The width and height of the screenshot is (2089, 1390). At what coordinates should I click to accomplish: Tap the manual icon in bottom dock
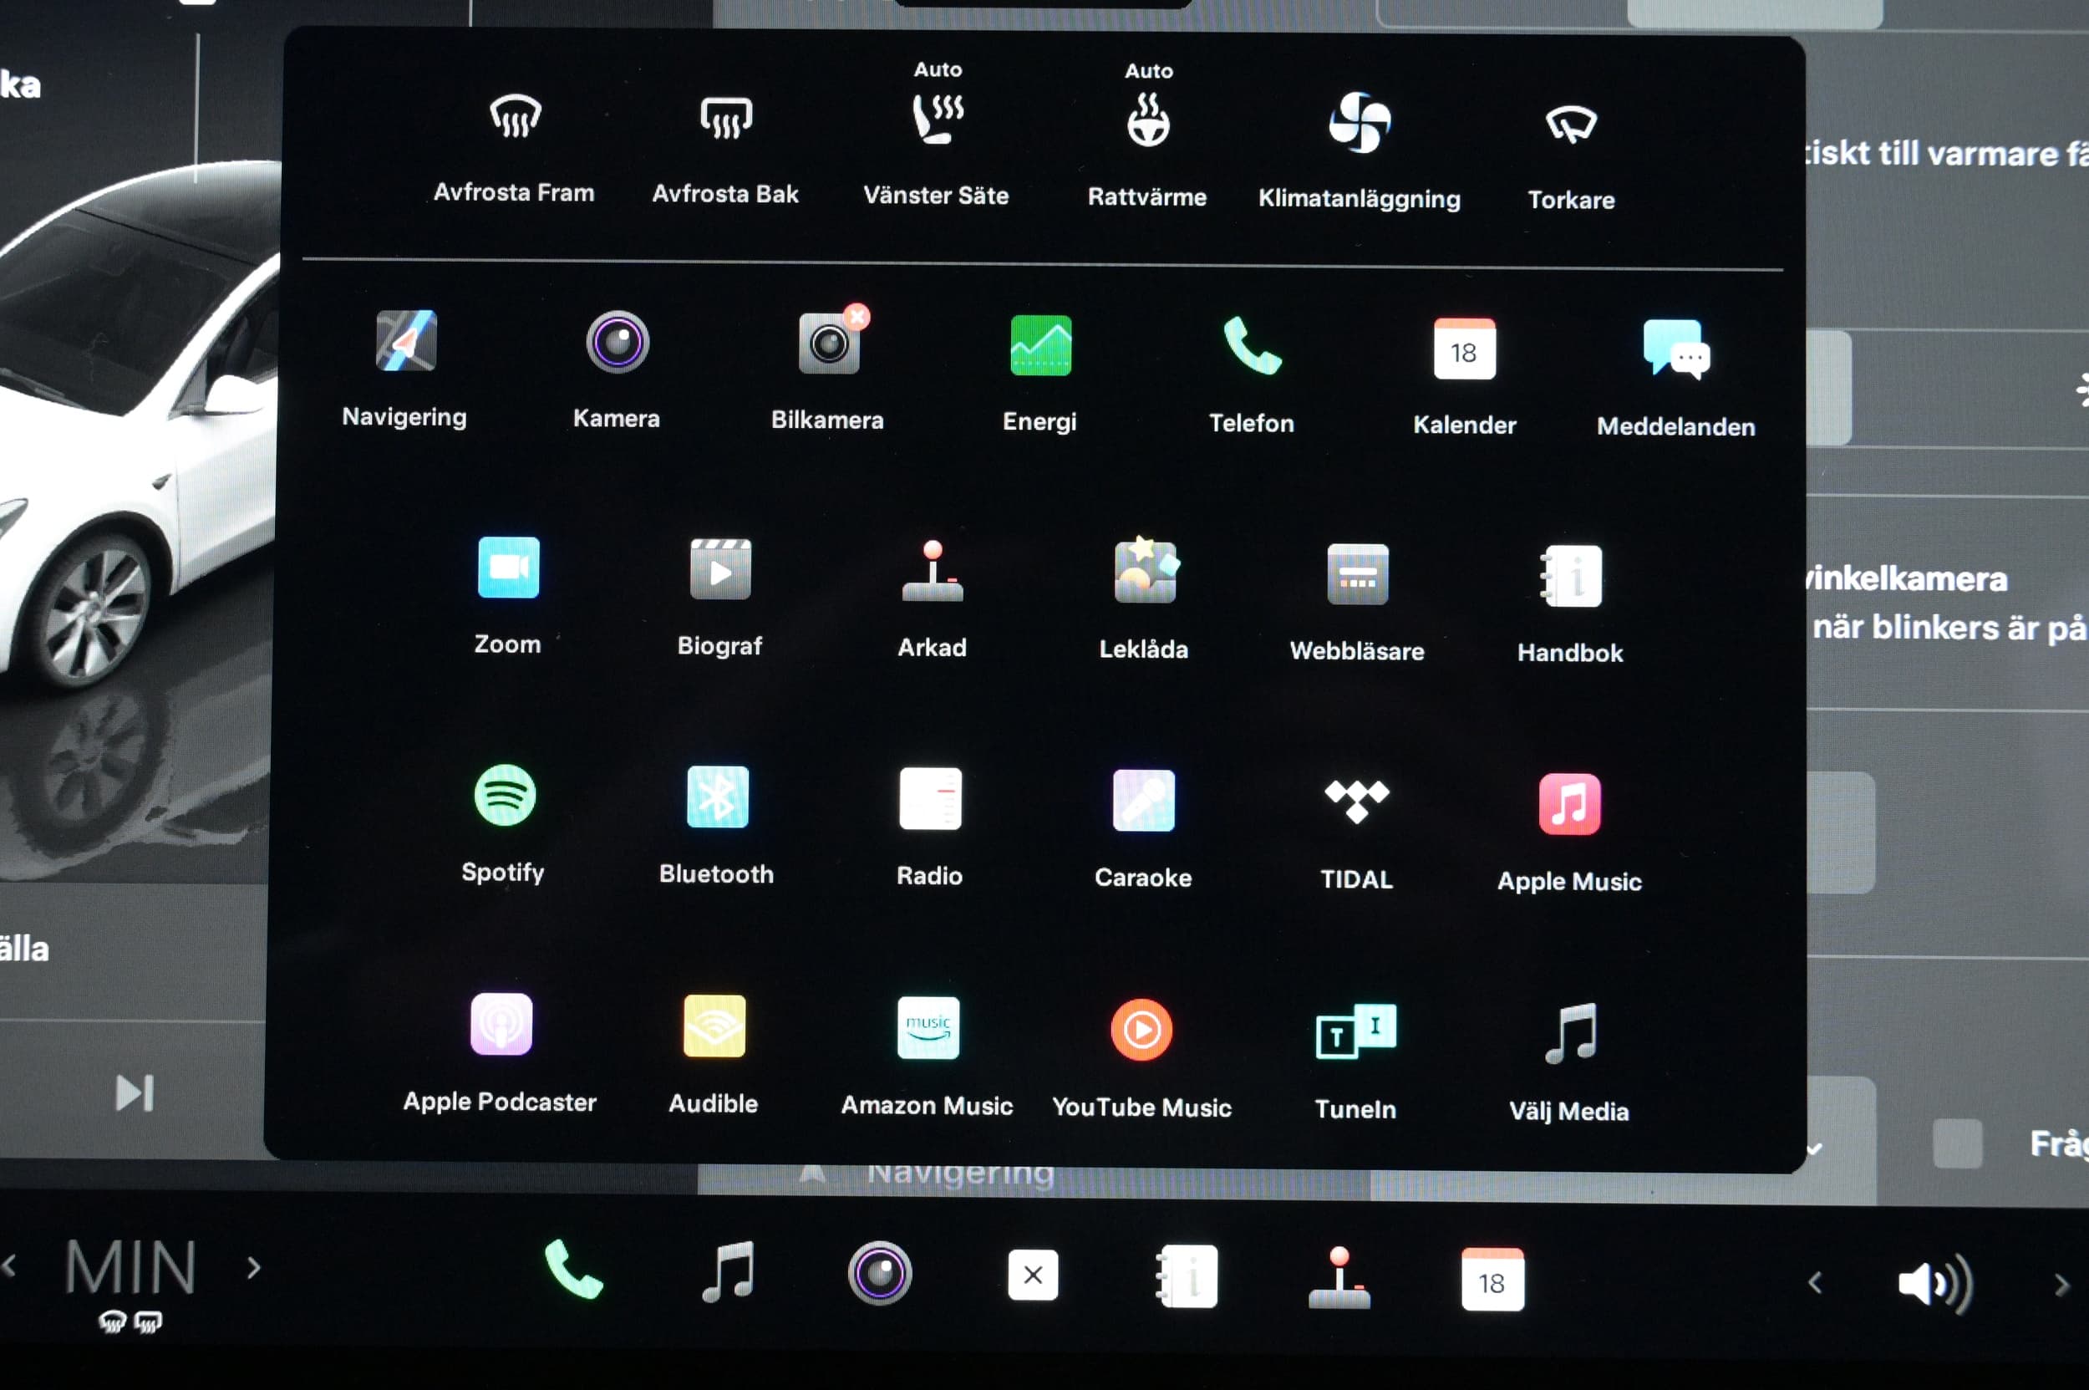[x=1187, y=1276]
